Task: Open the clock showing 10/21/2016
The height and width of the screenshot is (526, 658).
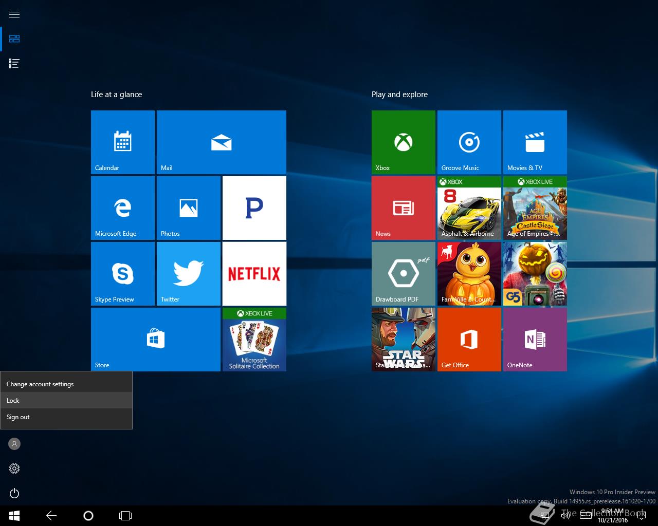Action: coord(613,516)
